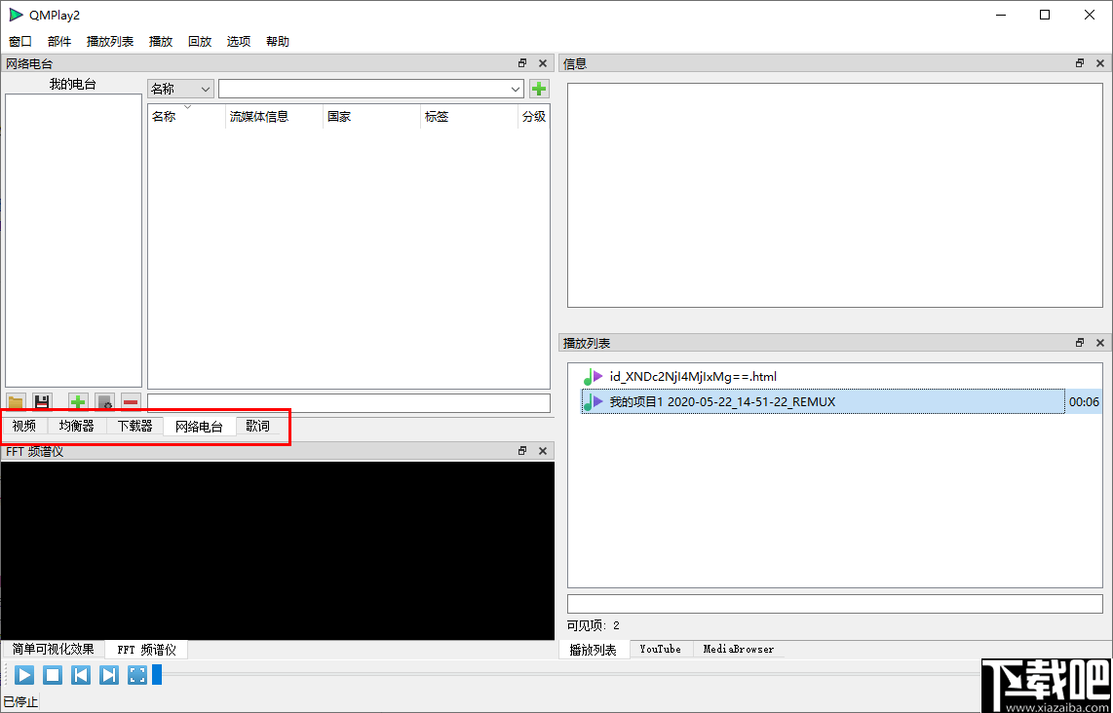The image size is (1113, 713).
Task: Skip to the next track
Action: 109,675
